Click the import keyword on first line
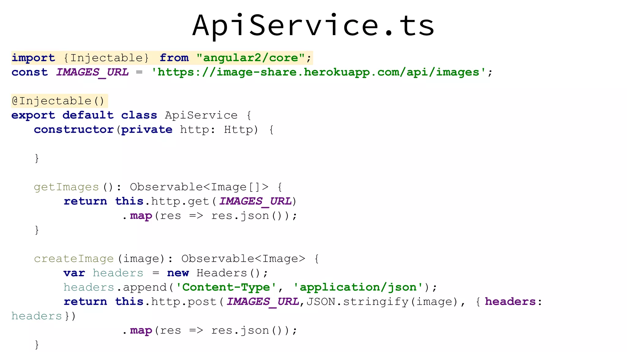The height and width of the screenshot is (352, 627). 33,58
